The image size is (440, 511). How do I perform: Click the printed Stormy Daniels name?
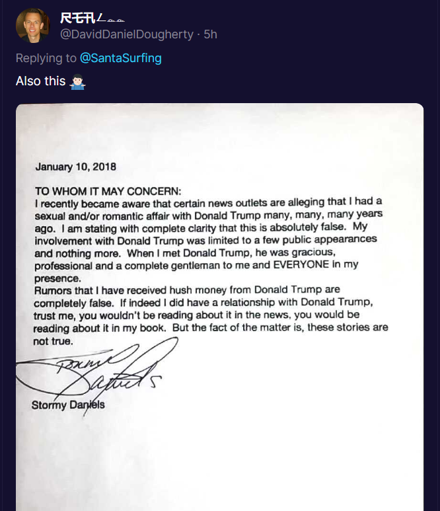coord(68,405)
